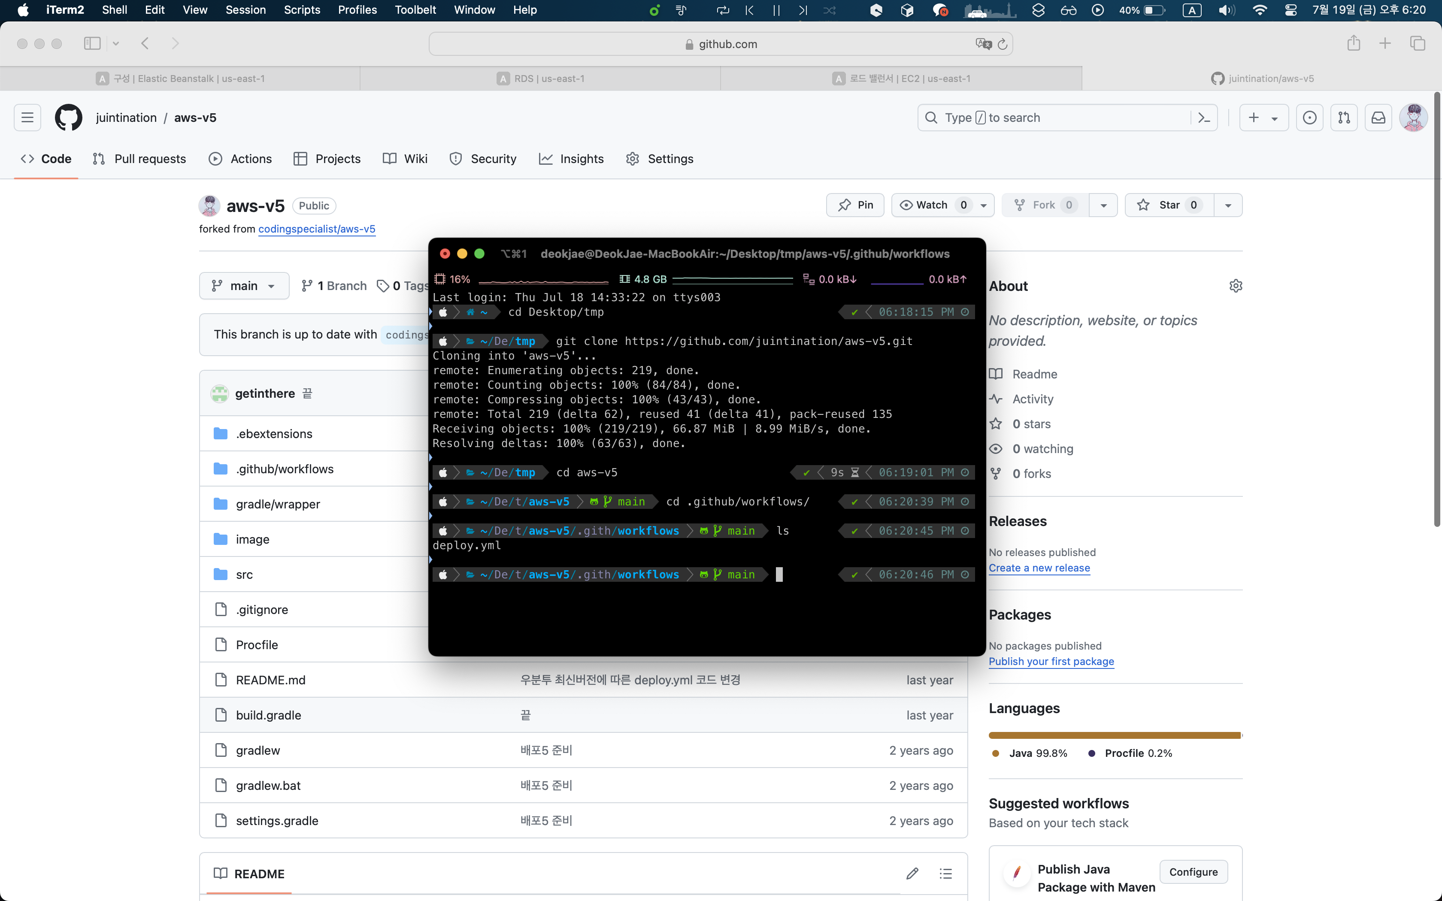1442x901 pixels.
Task: Expand the main branch dropdown
Action: pos(244,286)
